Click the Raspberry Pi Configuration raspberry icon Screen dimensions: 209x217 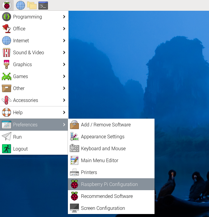pos(74,184)
